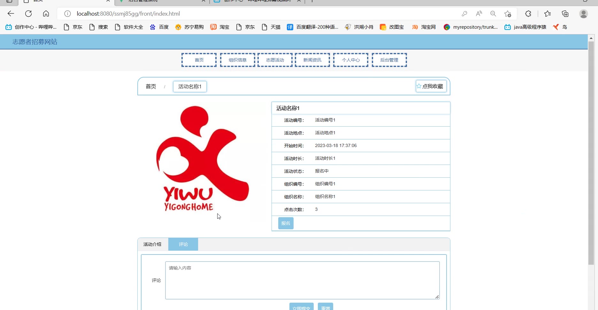Image resolution: width=598 pixels, height=310 pixels.
Task: Click the 点击次数 value 3
Action: (x=316, y=209)
